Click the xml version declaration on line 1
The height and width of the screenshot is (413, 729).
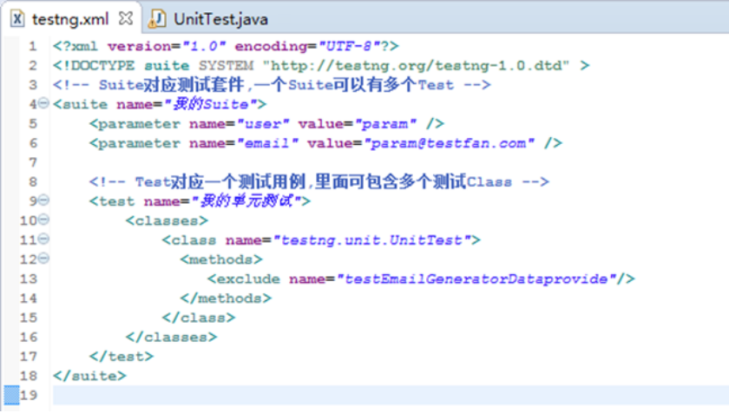click(226, 46)
